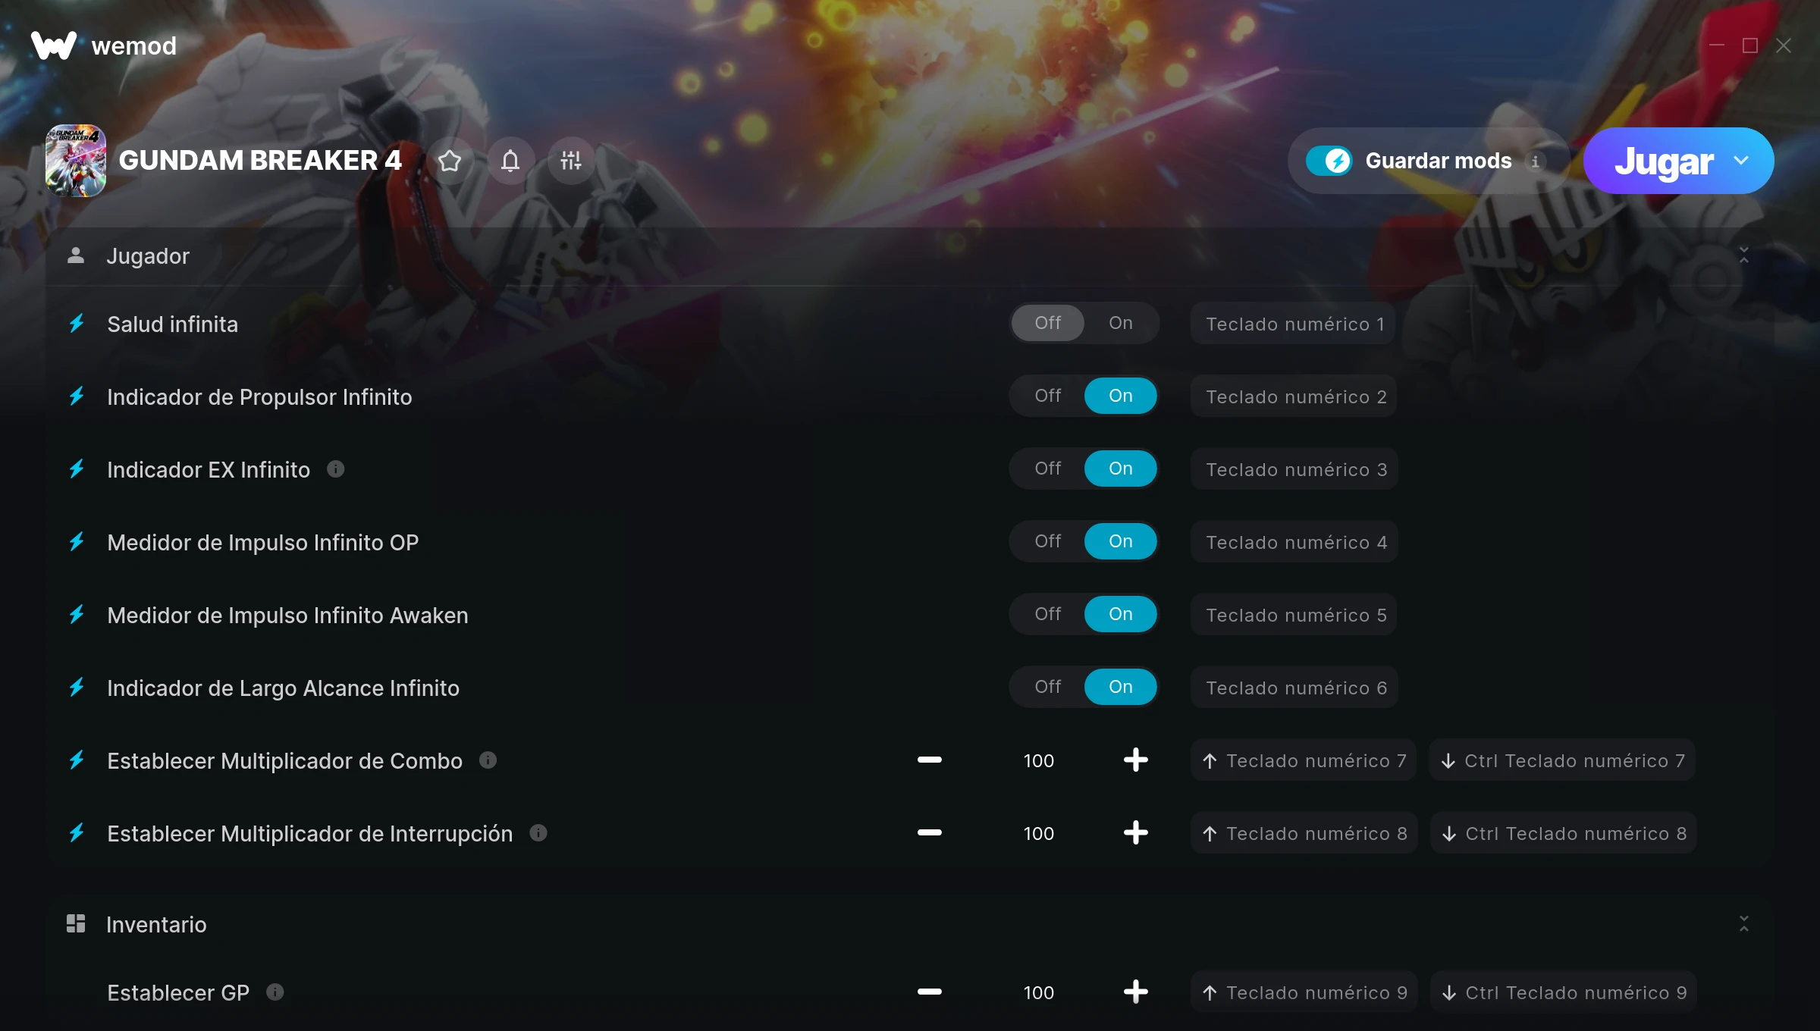Open the Jugar dropdown arrow
This screenshot has width=1820, height=1031.
coord(1741,161)
